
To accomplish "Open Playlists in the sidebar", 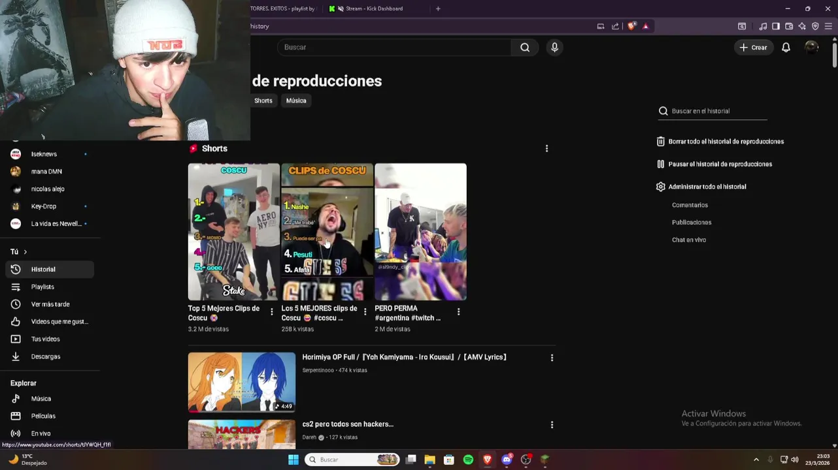I will pos(50,287).
